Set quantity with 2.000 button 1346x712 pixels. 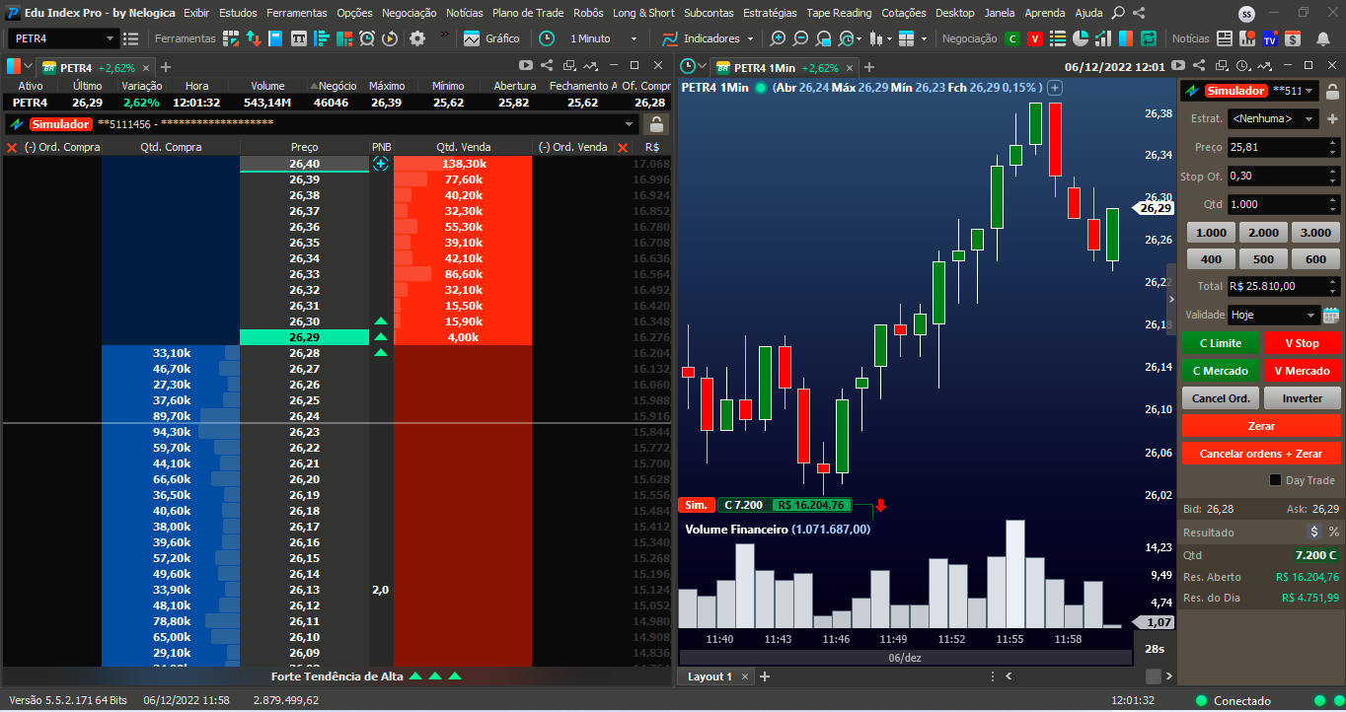[1263, 233]
